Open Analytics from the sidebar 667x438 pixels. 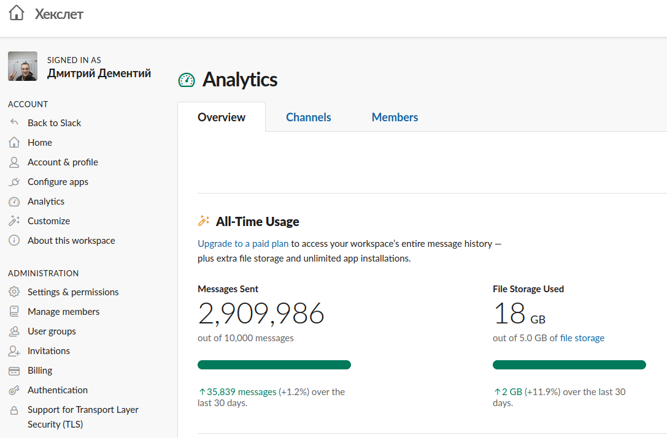tap(46, 202)
